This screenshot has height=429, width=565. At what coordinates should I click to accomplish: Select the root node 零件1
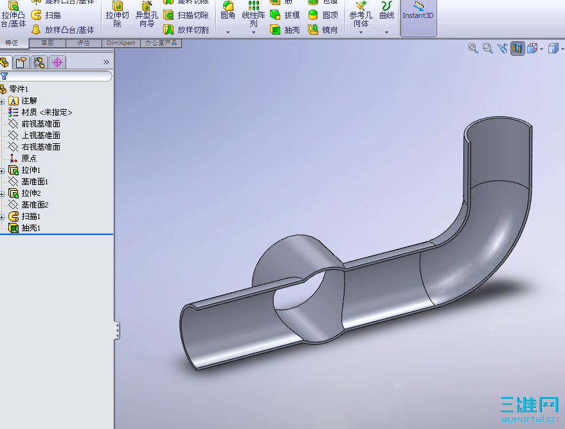tap(19, 89)
